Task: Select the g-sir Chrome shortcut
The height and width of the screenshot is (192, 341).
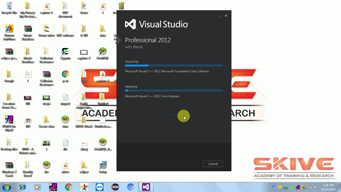Action: pos(65,77)
